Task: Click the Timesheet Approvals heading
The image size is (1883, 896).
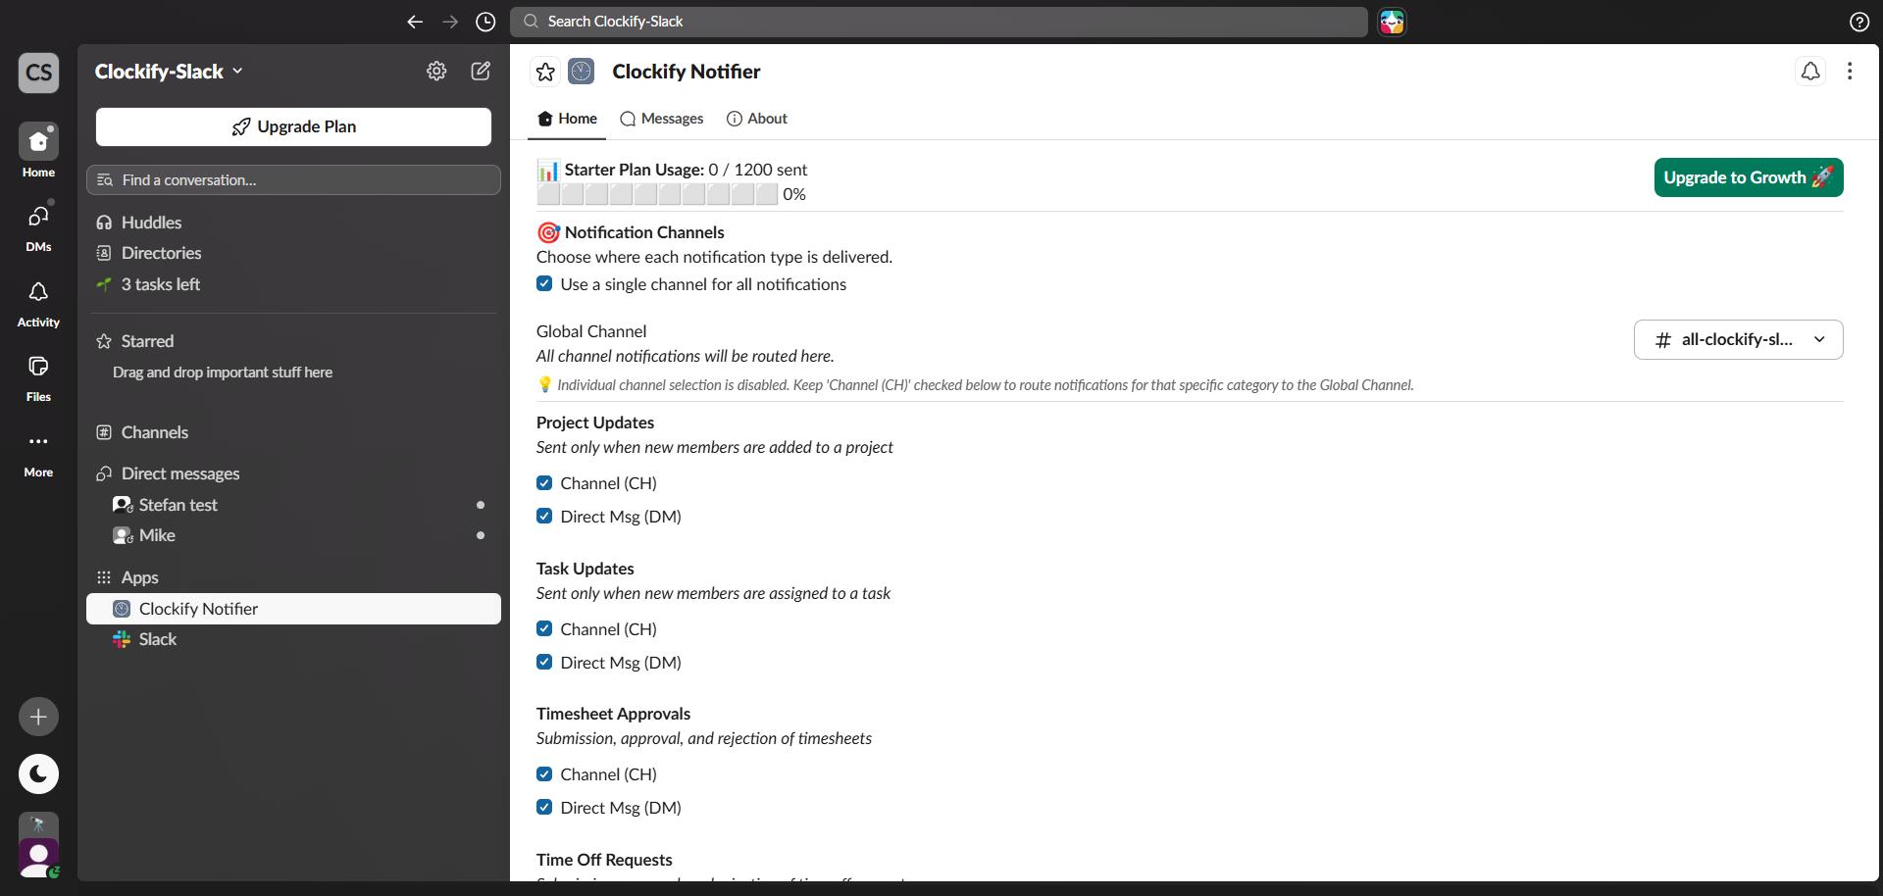Action: point(613,714)
